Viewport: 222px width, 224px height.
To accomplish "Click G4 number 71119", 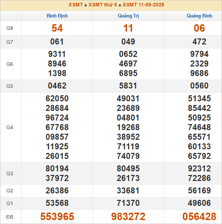I will pos(128,146).
